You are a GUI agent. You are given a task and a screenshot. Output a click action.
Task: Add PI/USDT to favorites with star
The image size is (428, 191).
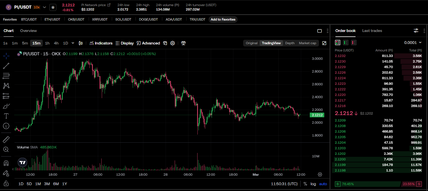(x=53, y=7)
